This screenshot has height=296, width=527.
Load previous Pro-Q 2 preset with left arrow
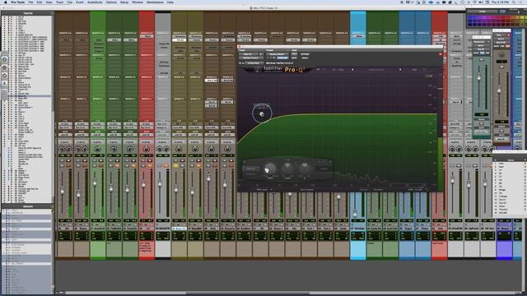click(x=352, y=69)
